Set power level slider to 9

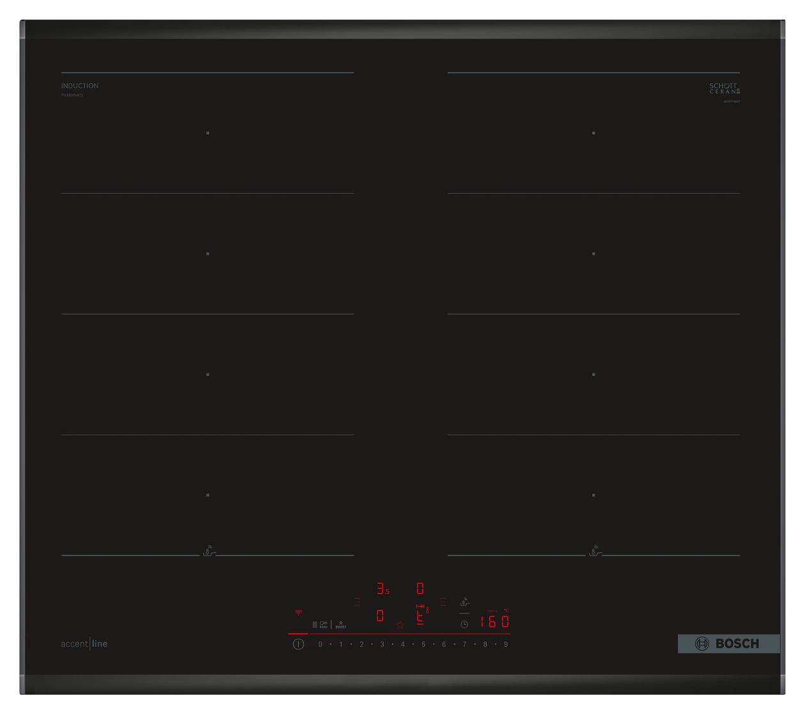tap(505, 644)
